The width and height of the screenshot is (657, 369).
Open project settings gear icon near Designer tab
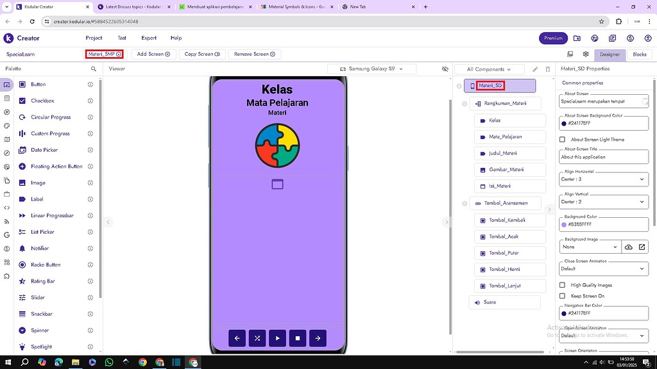(586, 54)
